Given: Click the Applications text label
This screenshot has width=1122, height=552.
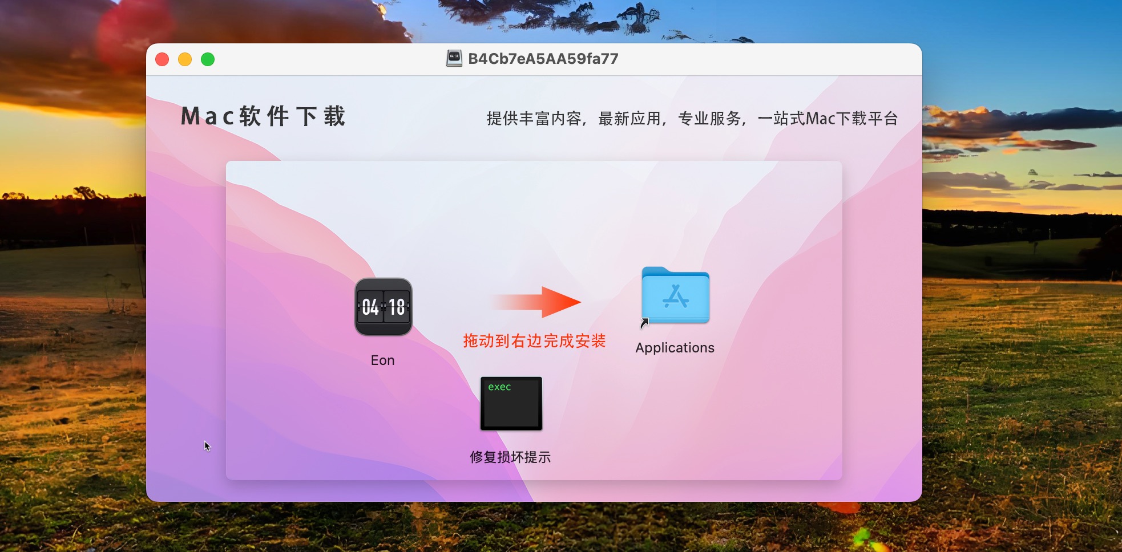Looking at the screenshot, I should click(675, 348).
